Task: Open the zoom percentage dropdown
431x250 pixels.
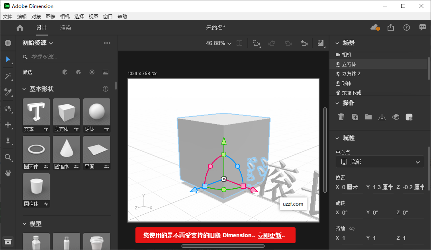Action: click(x=218, y=43)
